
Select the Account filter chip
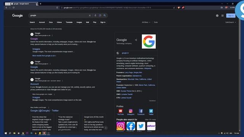click(x=42, y=22)
